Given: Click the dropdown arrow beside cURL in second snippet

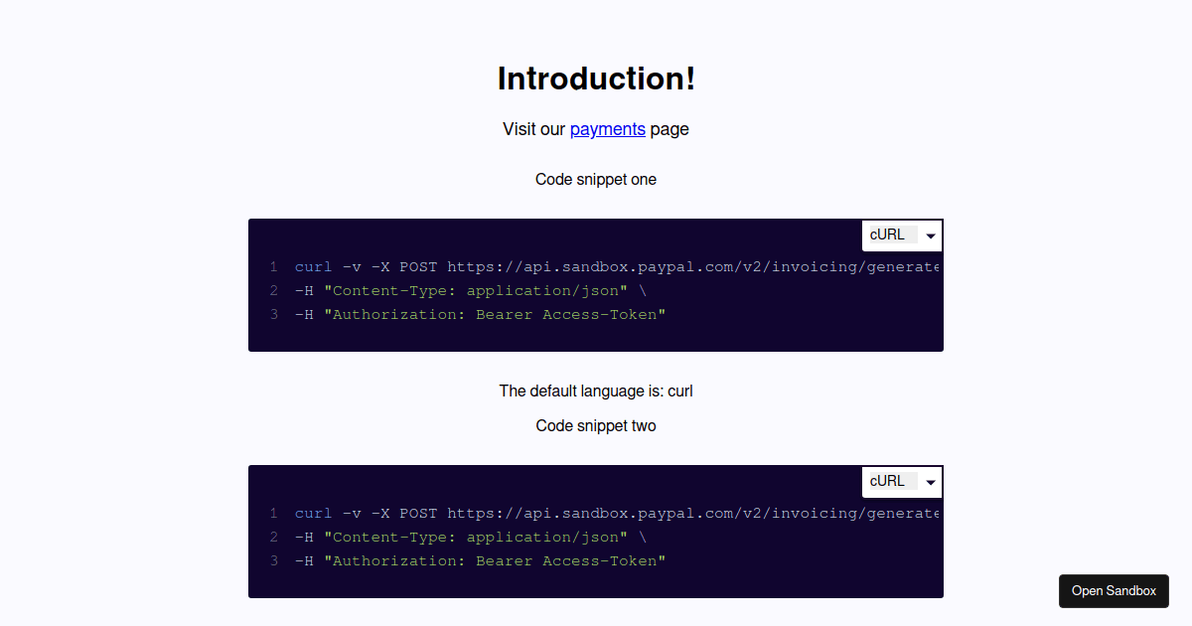Looking at the screenshot, I should click(x=931, y=482).
